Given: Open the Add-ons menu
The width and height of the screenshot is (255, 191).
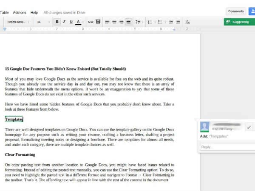Looking at the screenshot, I should click(20, 13).
